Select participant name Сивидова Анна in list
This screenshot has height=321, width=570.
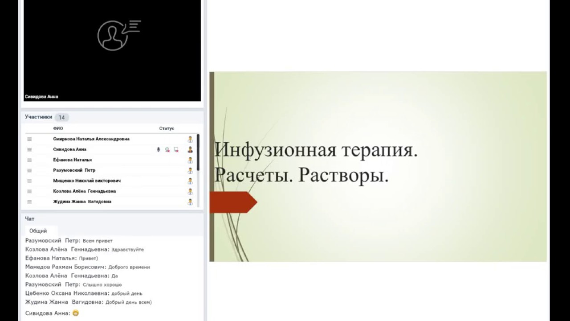point(69,150)
